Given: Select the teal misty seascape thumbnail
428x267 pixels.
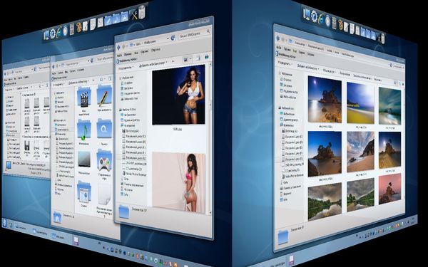Looking at the screenshot, I should point(389,106).
